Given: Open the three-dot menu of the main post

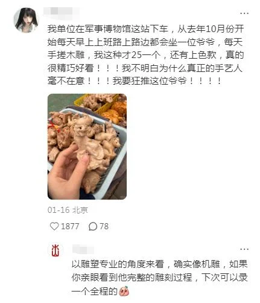Looking at the screenshot, I should click(x=244, y=13).
